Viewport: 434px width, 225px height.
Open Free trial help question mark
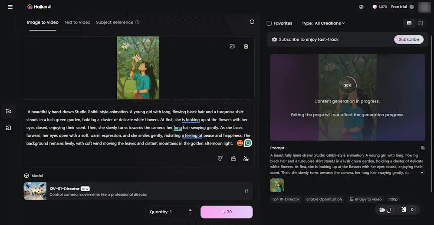(x=411, y=7)
